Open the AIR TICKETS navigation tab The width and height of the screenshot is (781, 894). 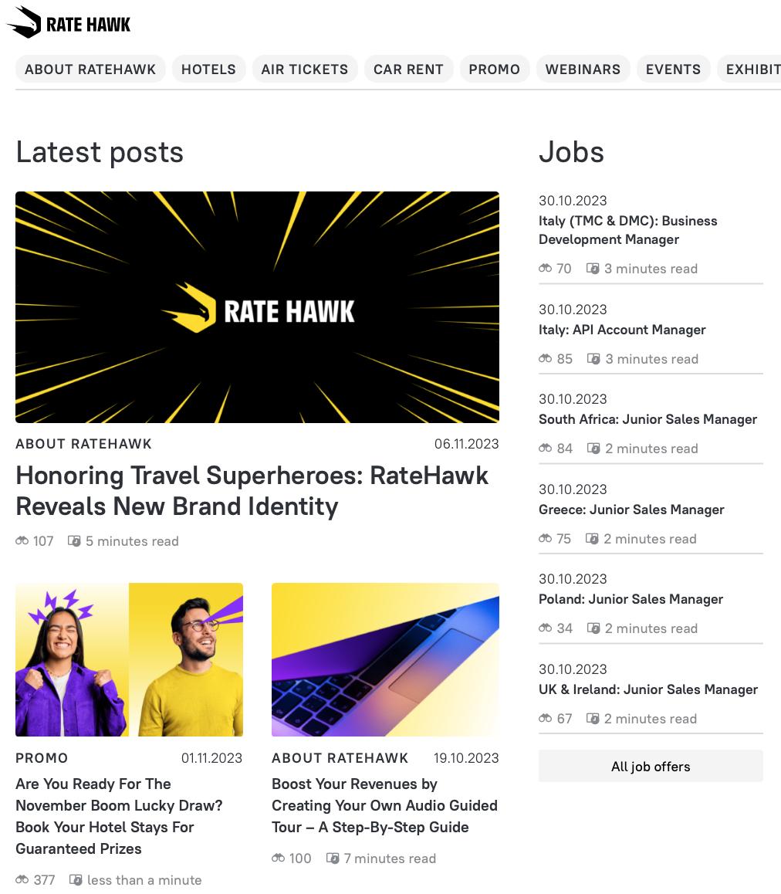click(305, 69)
